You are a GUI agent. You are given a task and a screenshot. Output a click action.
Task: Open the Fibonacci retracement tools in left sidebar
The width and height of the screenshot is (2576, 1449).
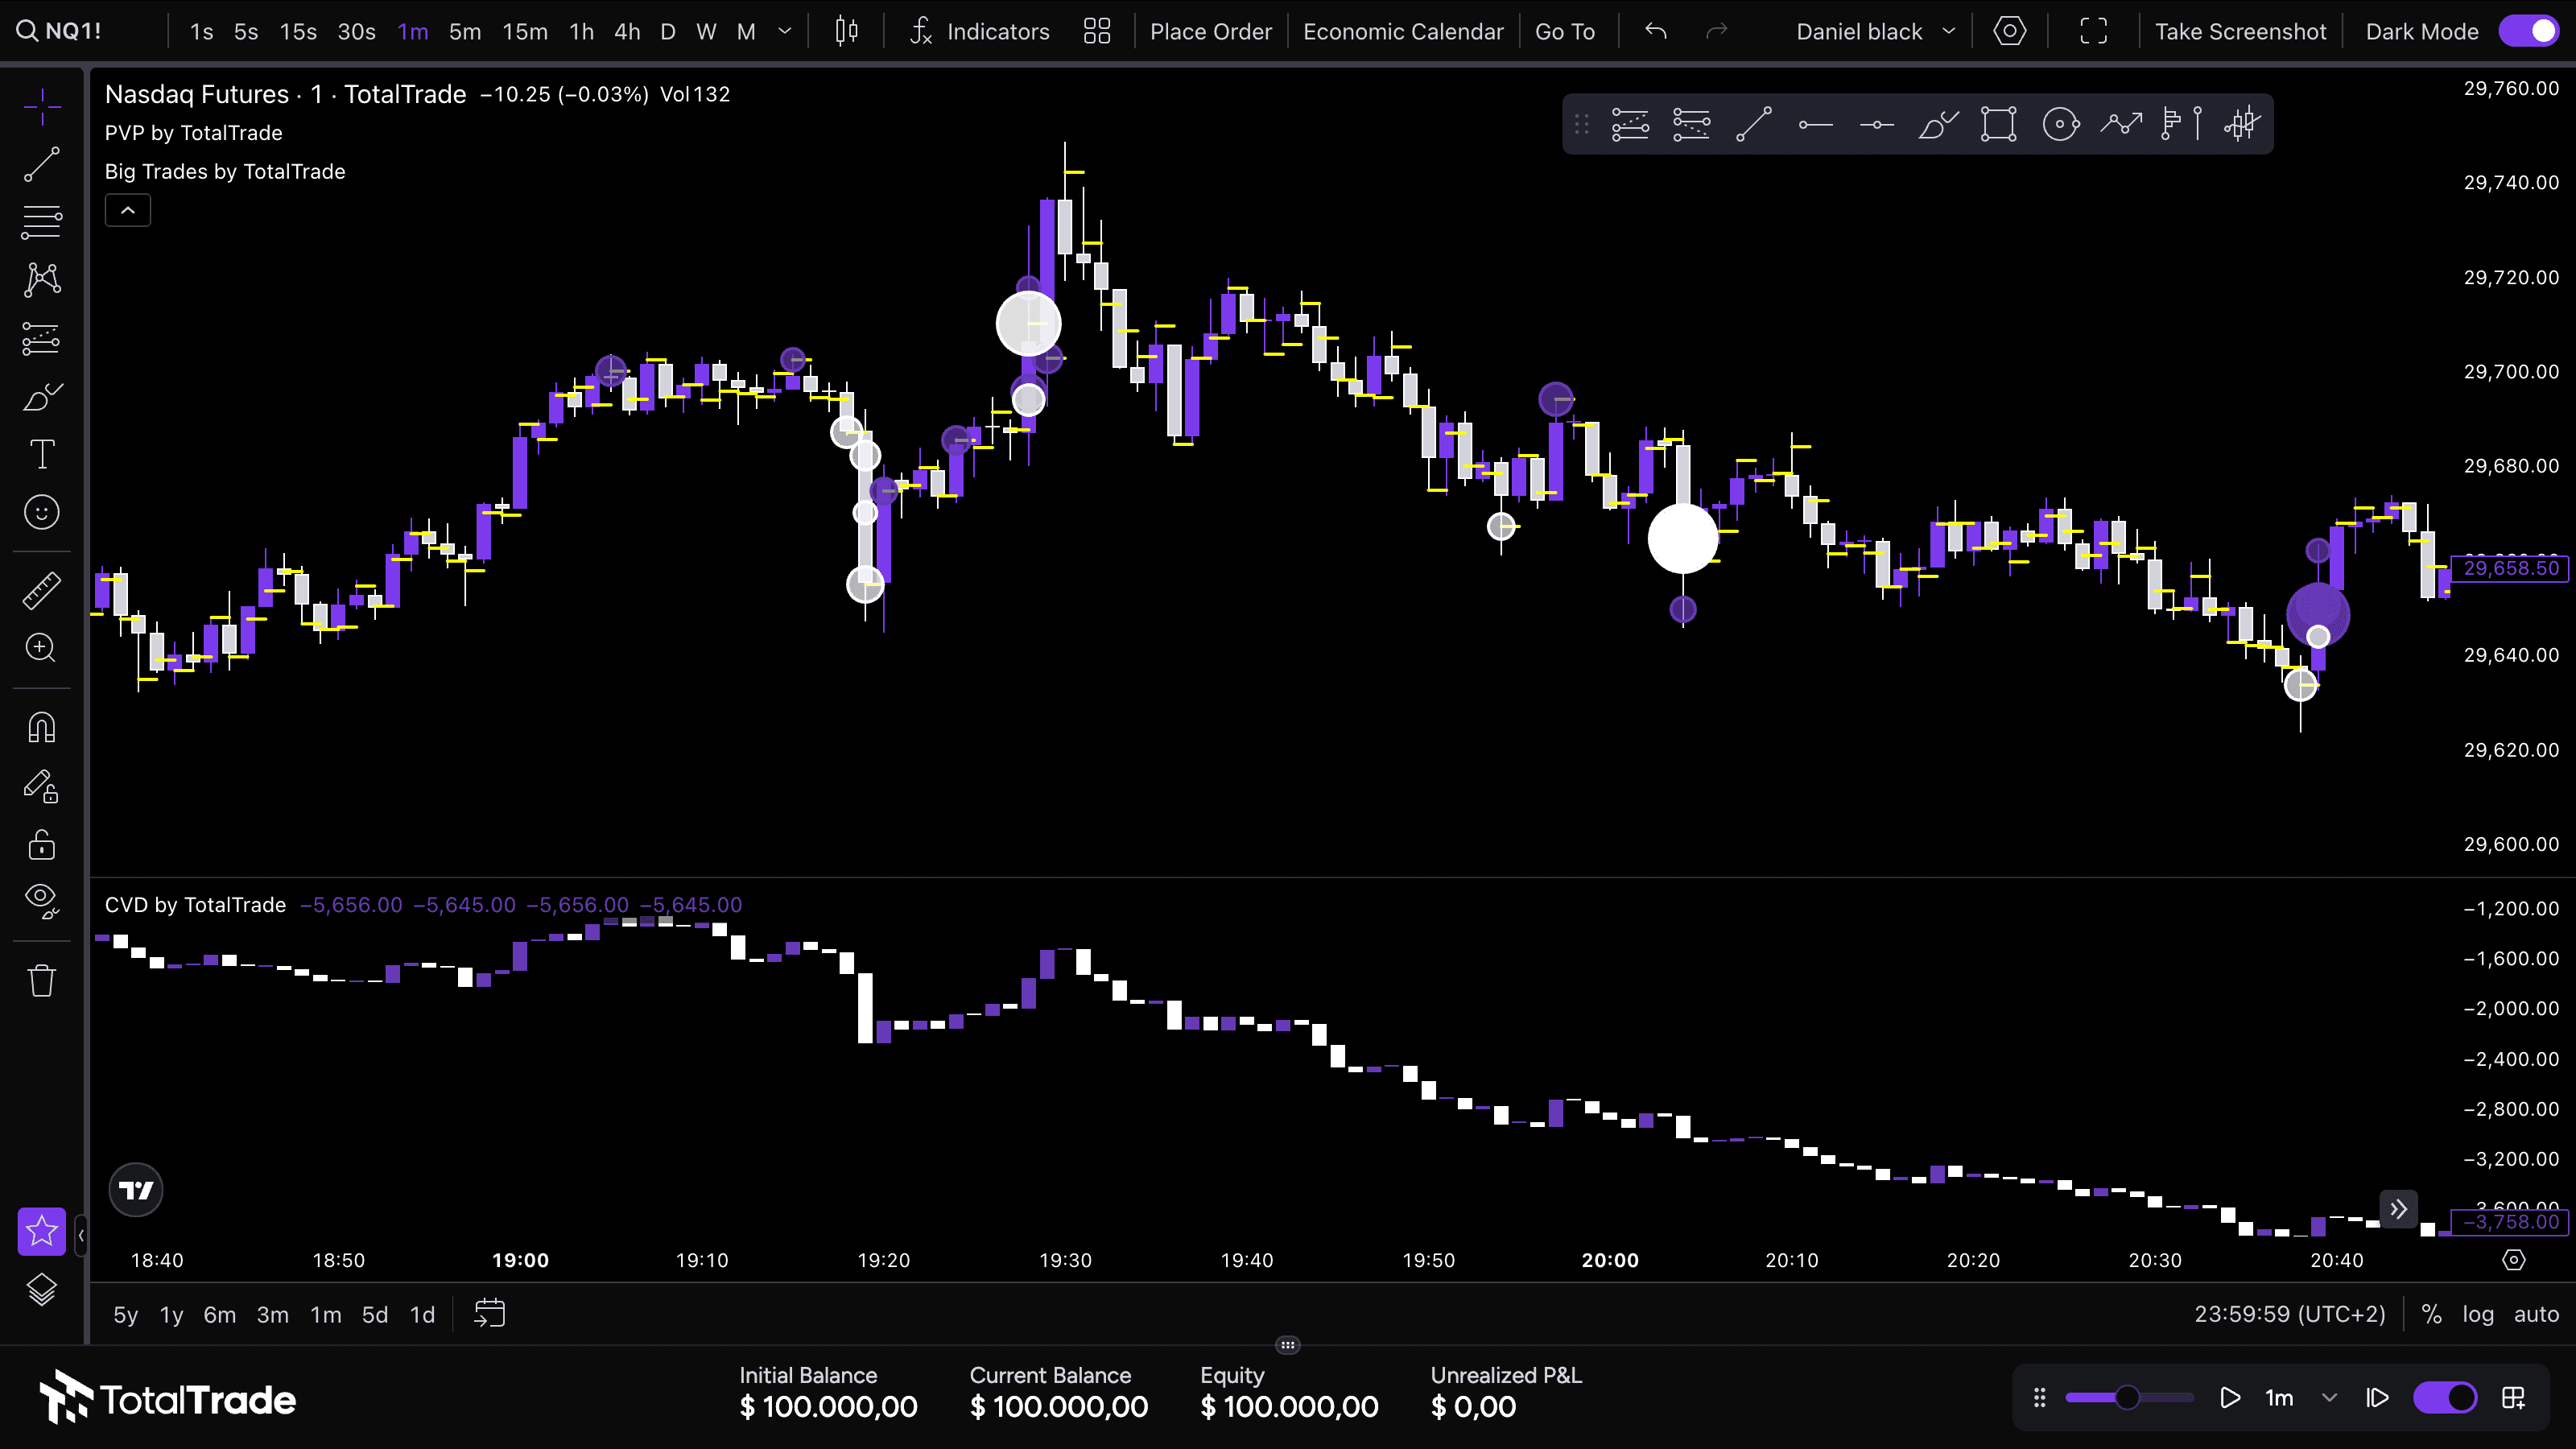click(x=42, y=222)
